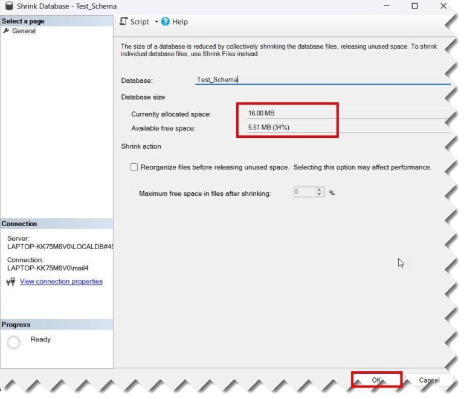The image size is (464, 399).
Task: Click the OK button
Action: [376, 380]
